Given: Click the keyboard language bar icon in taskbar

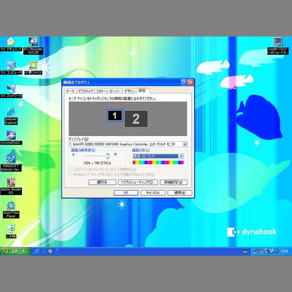Looking at the screenshot, I should click(x=245, y=251).
